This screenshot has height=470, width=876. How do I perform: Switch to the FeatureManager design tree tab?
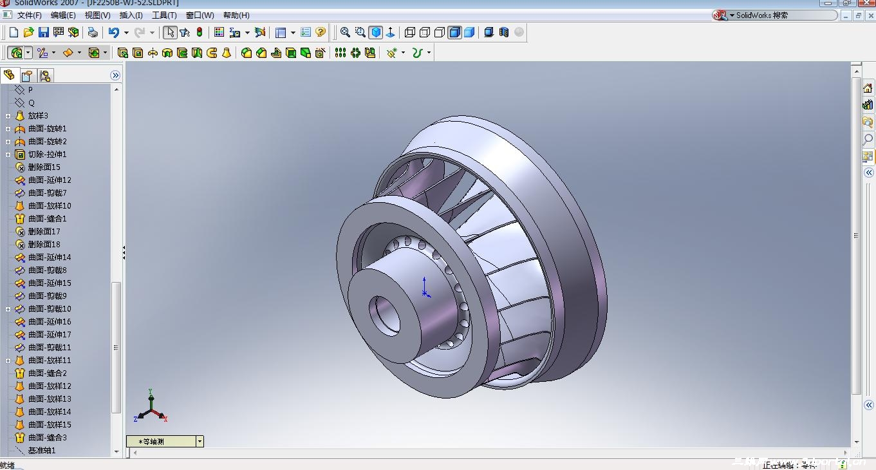pyautogui.click(x=9, y=75)
